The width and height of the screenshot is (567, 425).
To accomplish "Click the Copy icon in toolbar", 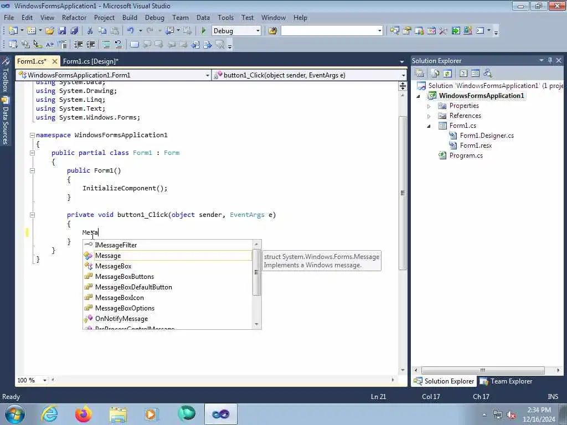I will pyautogui.click(x=102, y=31).
